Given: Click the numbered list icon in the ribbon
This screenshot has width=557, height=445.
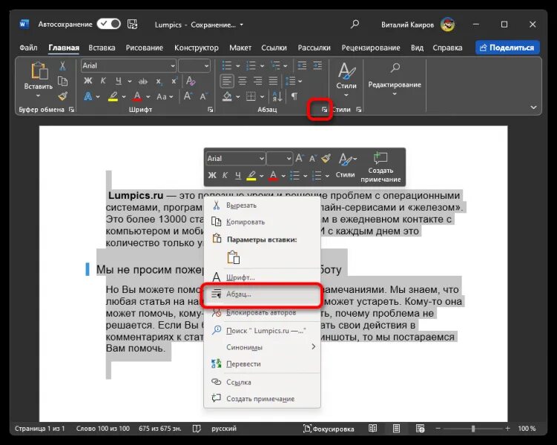Looking at the screenshot, I should click(x=251, y=66).
